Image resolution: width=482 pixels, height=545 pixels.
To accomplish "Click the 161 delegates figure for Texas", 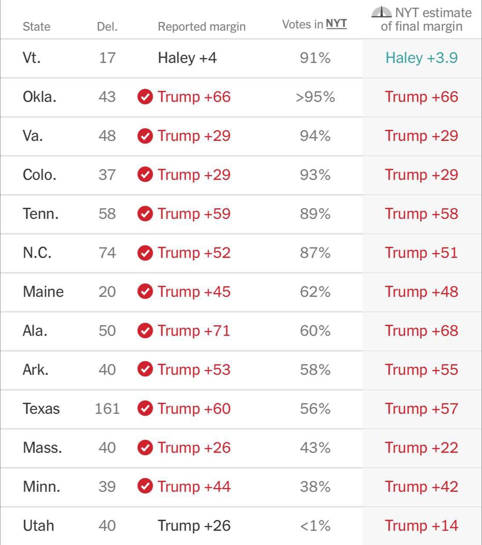I will coord(107,409).
